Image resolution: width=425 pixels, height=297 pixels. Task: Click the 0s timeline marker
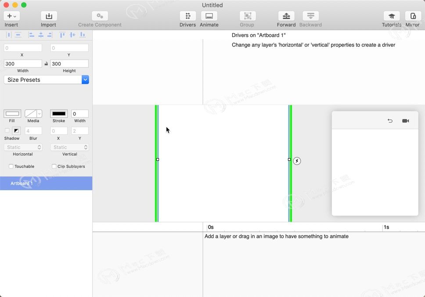211,227
